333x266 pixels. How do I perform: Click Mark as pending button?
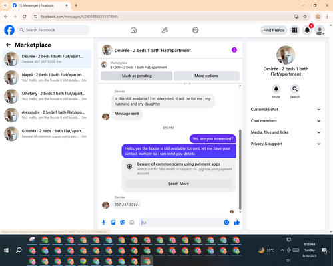point(137,76)
